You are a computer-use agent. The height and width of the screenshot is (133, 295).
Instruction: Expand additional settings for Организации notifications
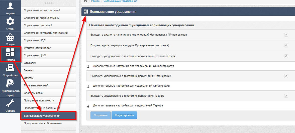pos(88,86)
